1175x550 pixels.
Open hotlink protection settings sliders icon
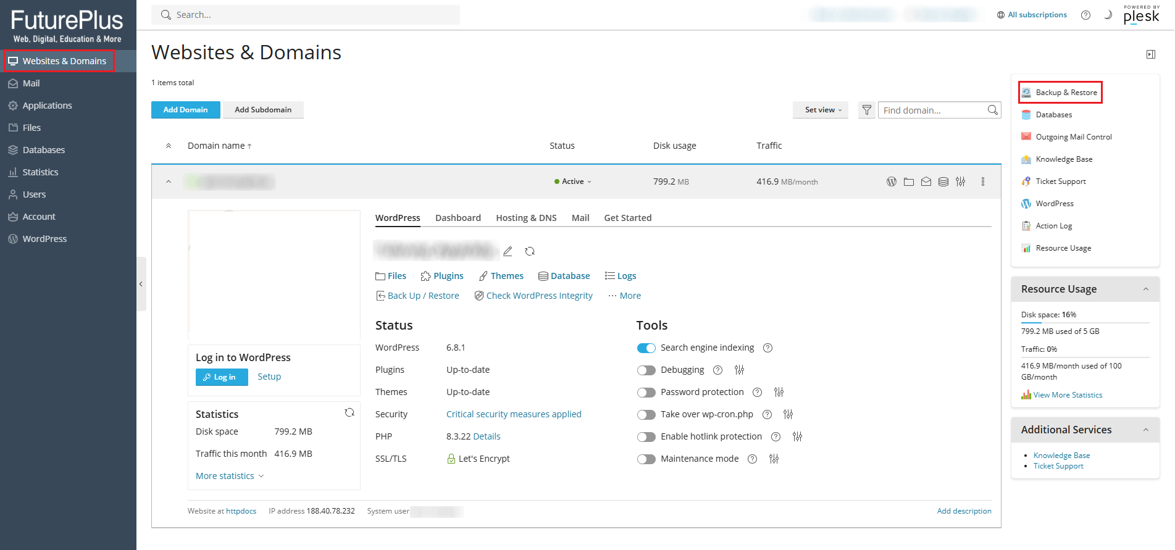[798, 436]
